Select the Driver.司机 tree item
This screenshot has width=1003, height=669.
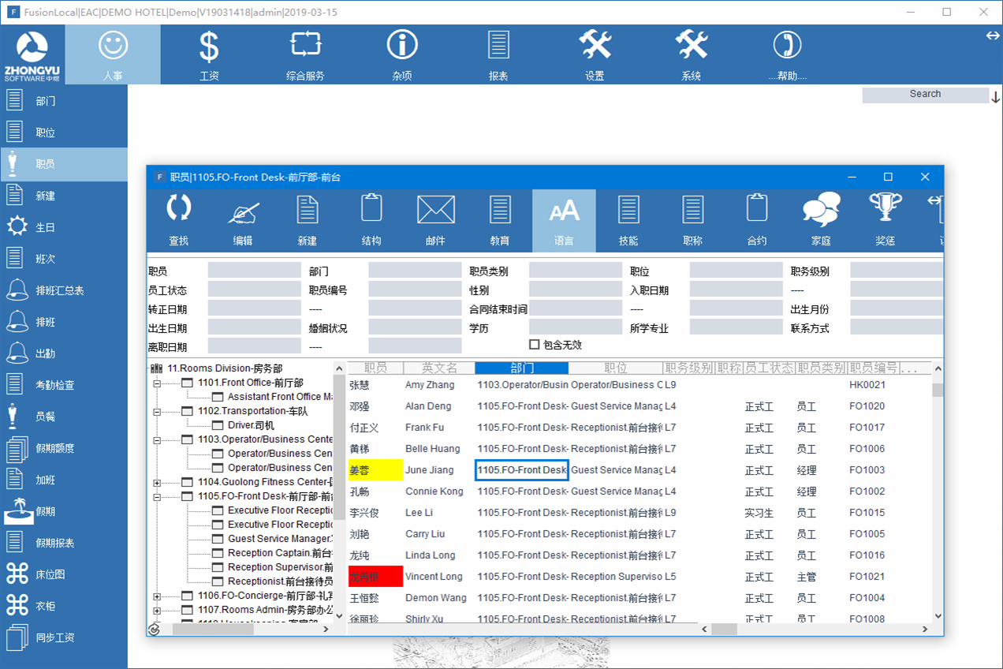pos(251,425)
